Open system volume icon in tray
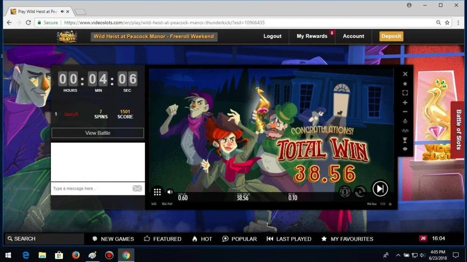This screenshot has height=262, width=467. tap(422, 255)
